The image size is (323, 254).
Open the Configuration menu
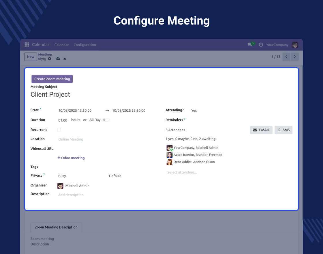84,45
